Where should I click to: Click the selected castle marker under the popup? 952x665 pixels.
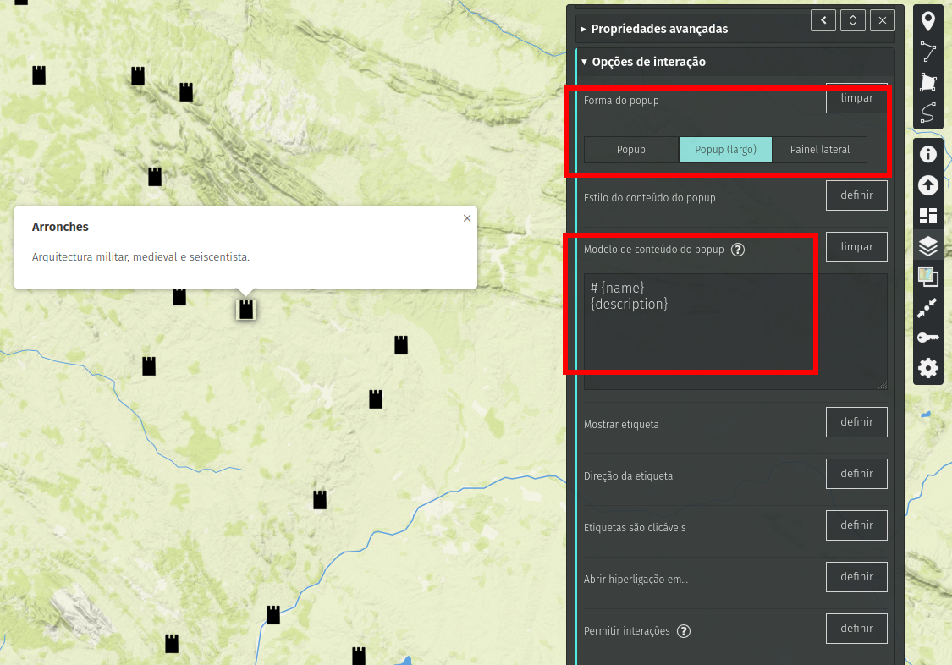[246, 310]
